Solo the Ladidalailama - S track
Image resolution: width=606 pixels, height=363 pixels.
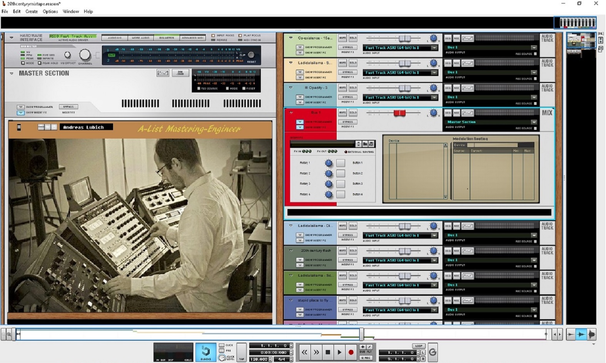click(353, 63)
